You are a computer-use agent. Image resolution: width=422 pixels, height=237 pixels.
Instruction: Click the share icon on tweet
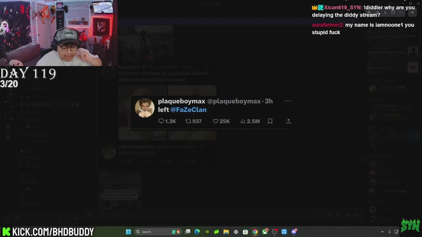click(288, 121)
